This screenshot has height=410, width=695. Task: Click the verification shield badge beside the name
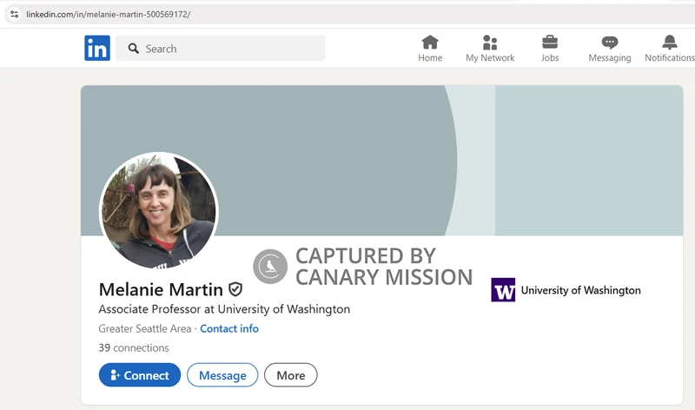point(235,289)
